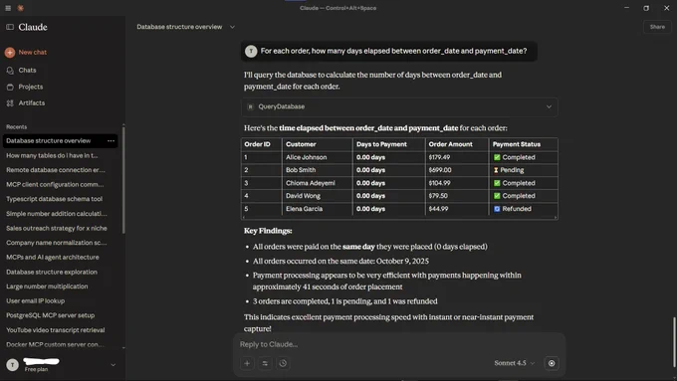Click the Reply to Claude input field
Screen dimensions: 677x381
(399, 344)
